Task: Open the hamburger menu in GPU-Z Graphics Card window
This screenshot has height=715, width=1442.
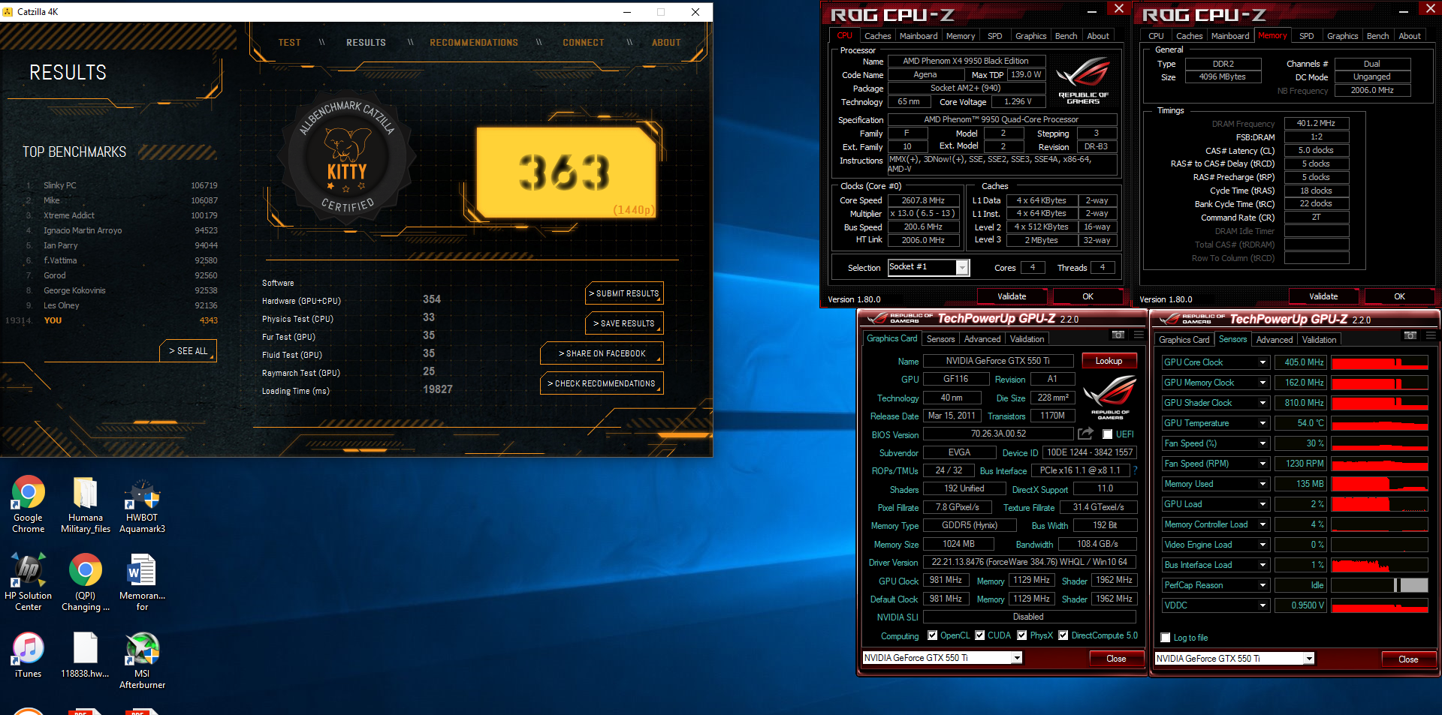Action: click(x=1139, y=335)
